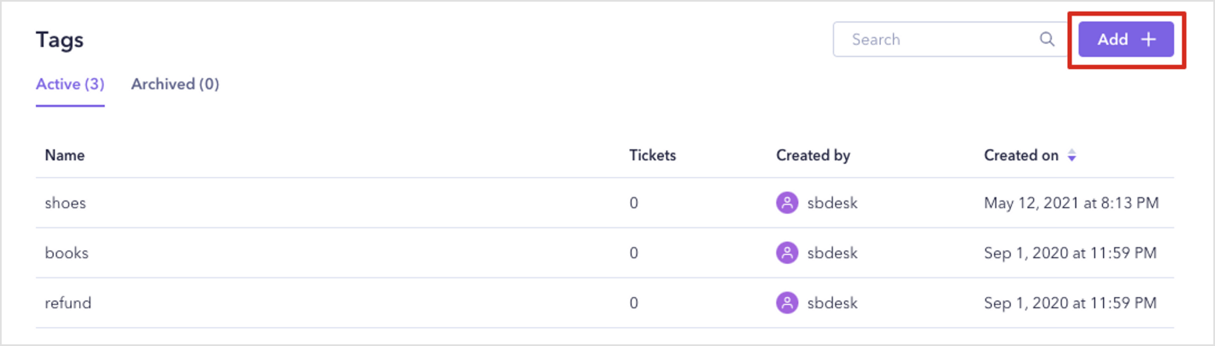Click the Tickets column header

[652, 155]
